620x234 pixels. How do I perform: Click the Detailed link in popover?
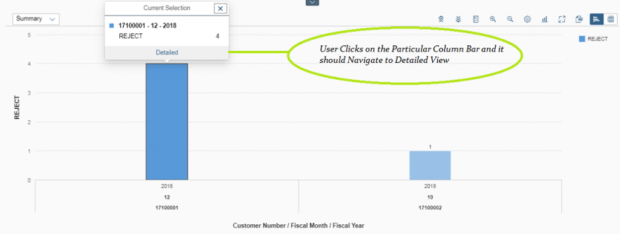(x=167, y=52)
